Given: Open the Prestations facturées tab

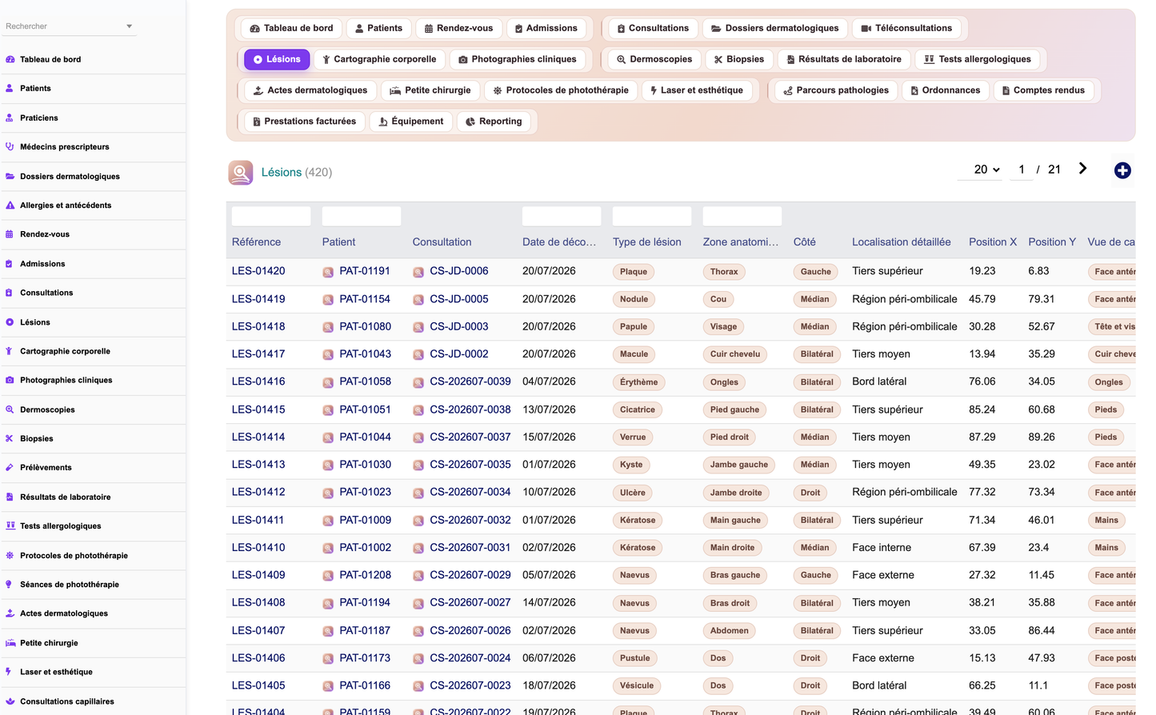Looking at the screenshot, I should pos(304,122).
